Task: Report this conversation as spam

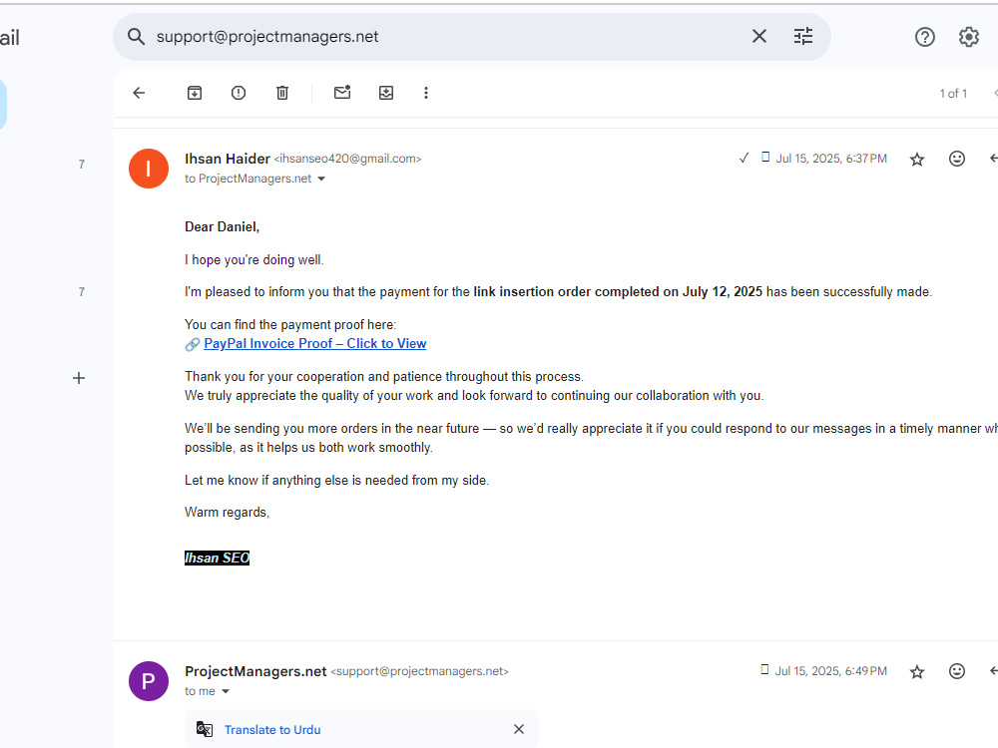Action: point(239,93)
